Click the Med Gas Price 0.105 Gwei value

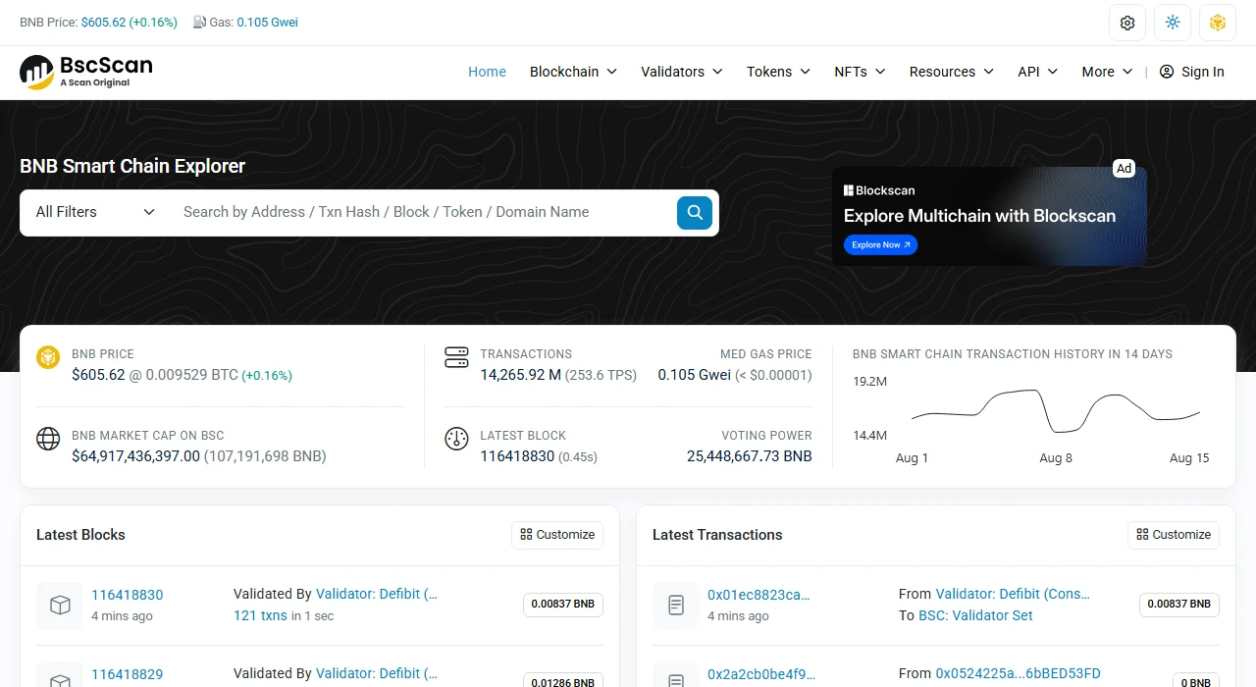[694, 375]
